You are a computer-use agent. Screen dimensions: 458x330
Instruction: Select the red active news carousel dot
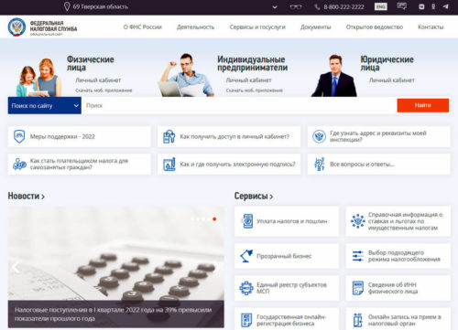point(214,218)
